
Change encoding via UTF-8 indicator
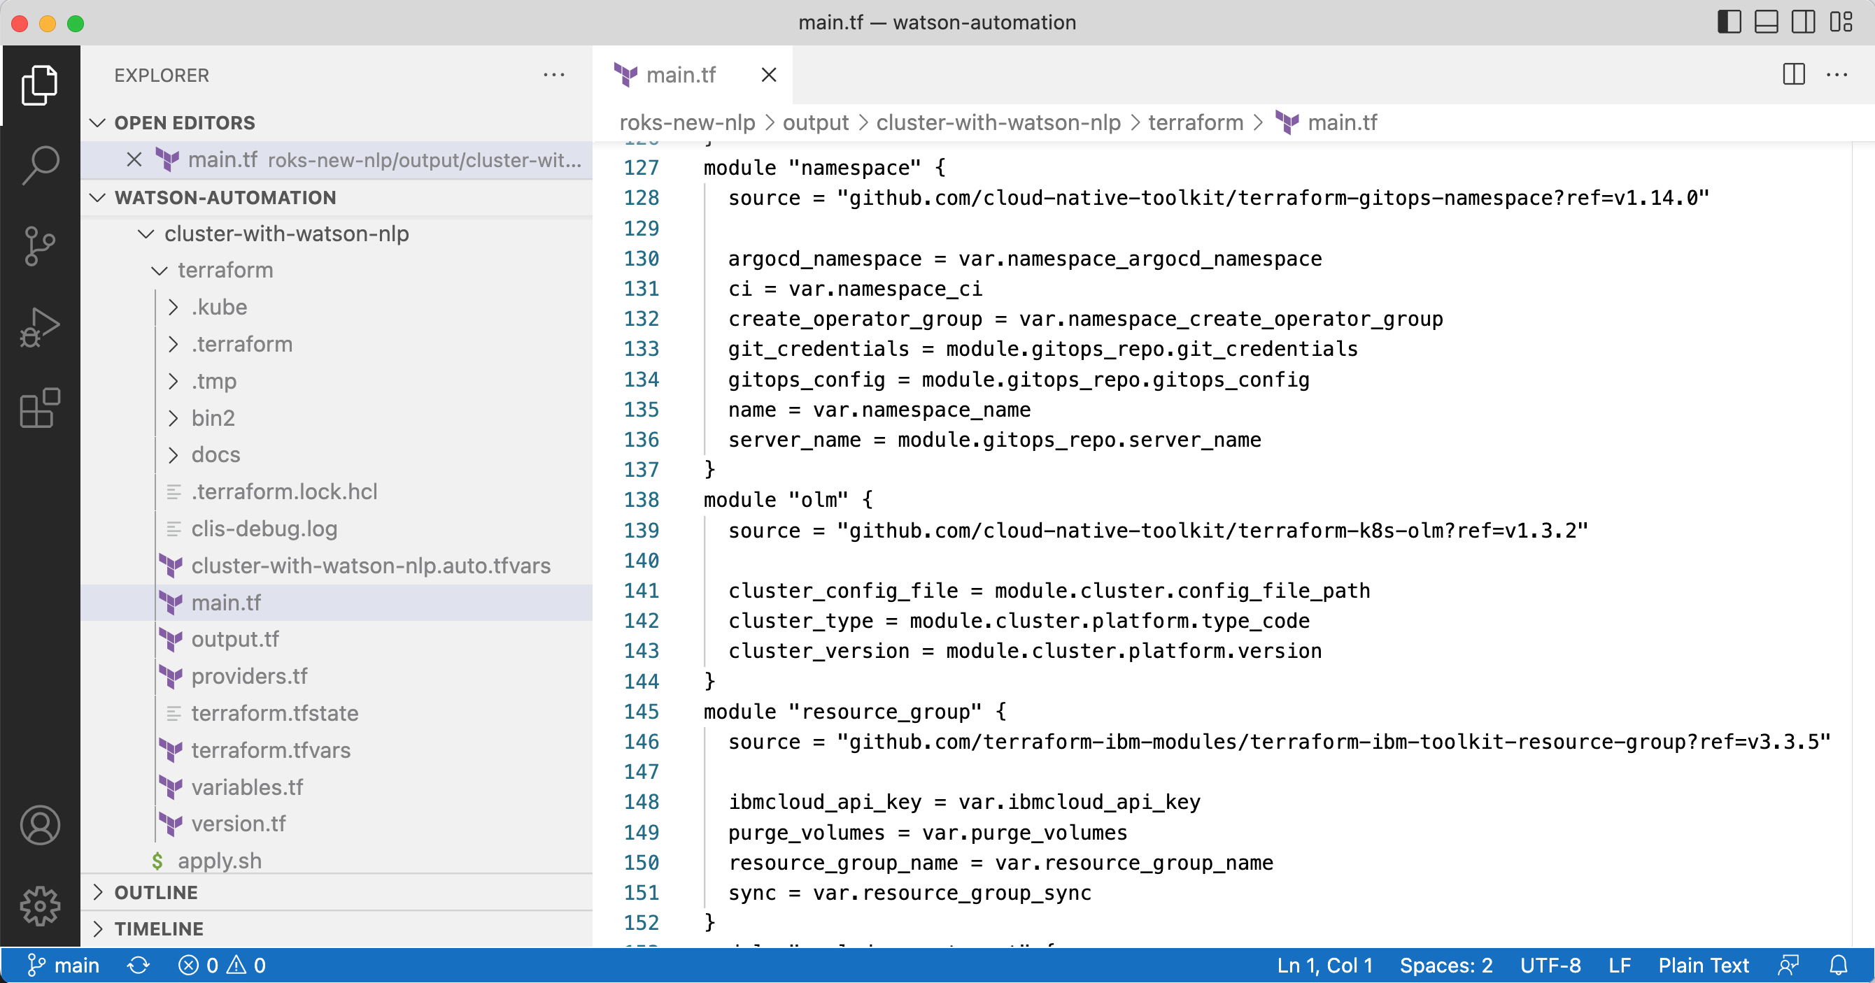point(1550,965)
